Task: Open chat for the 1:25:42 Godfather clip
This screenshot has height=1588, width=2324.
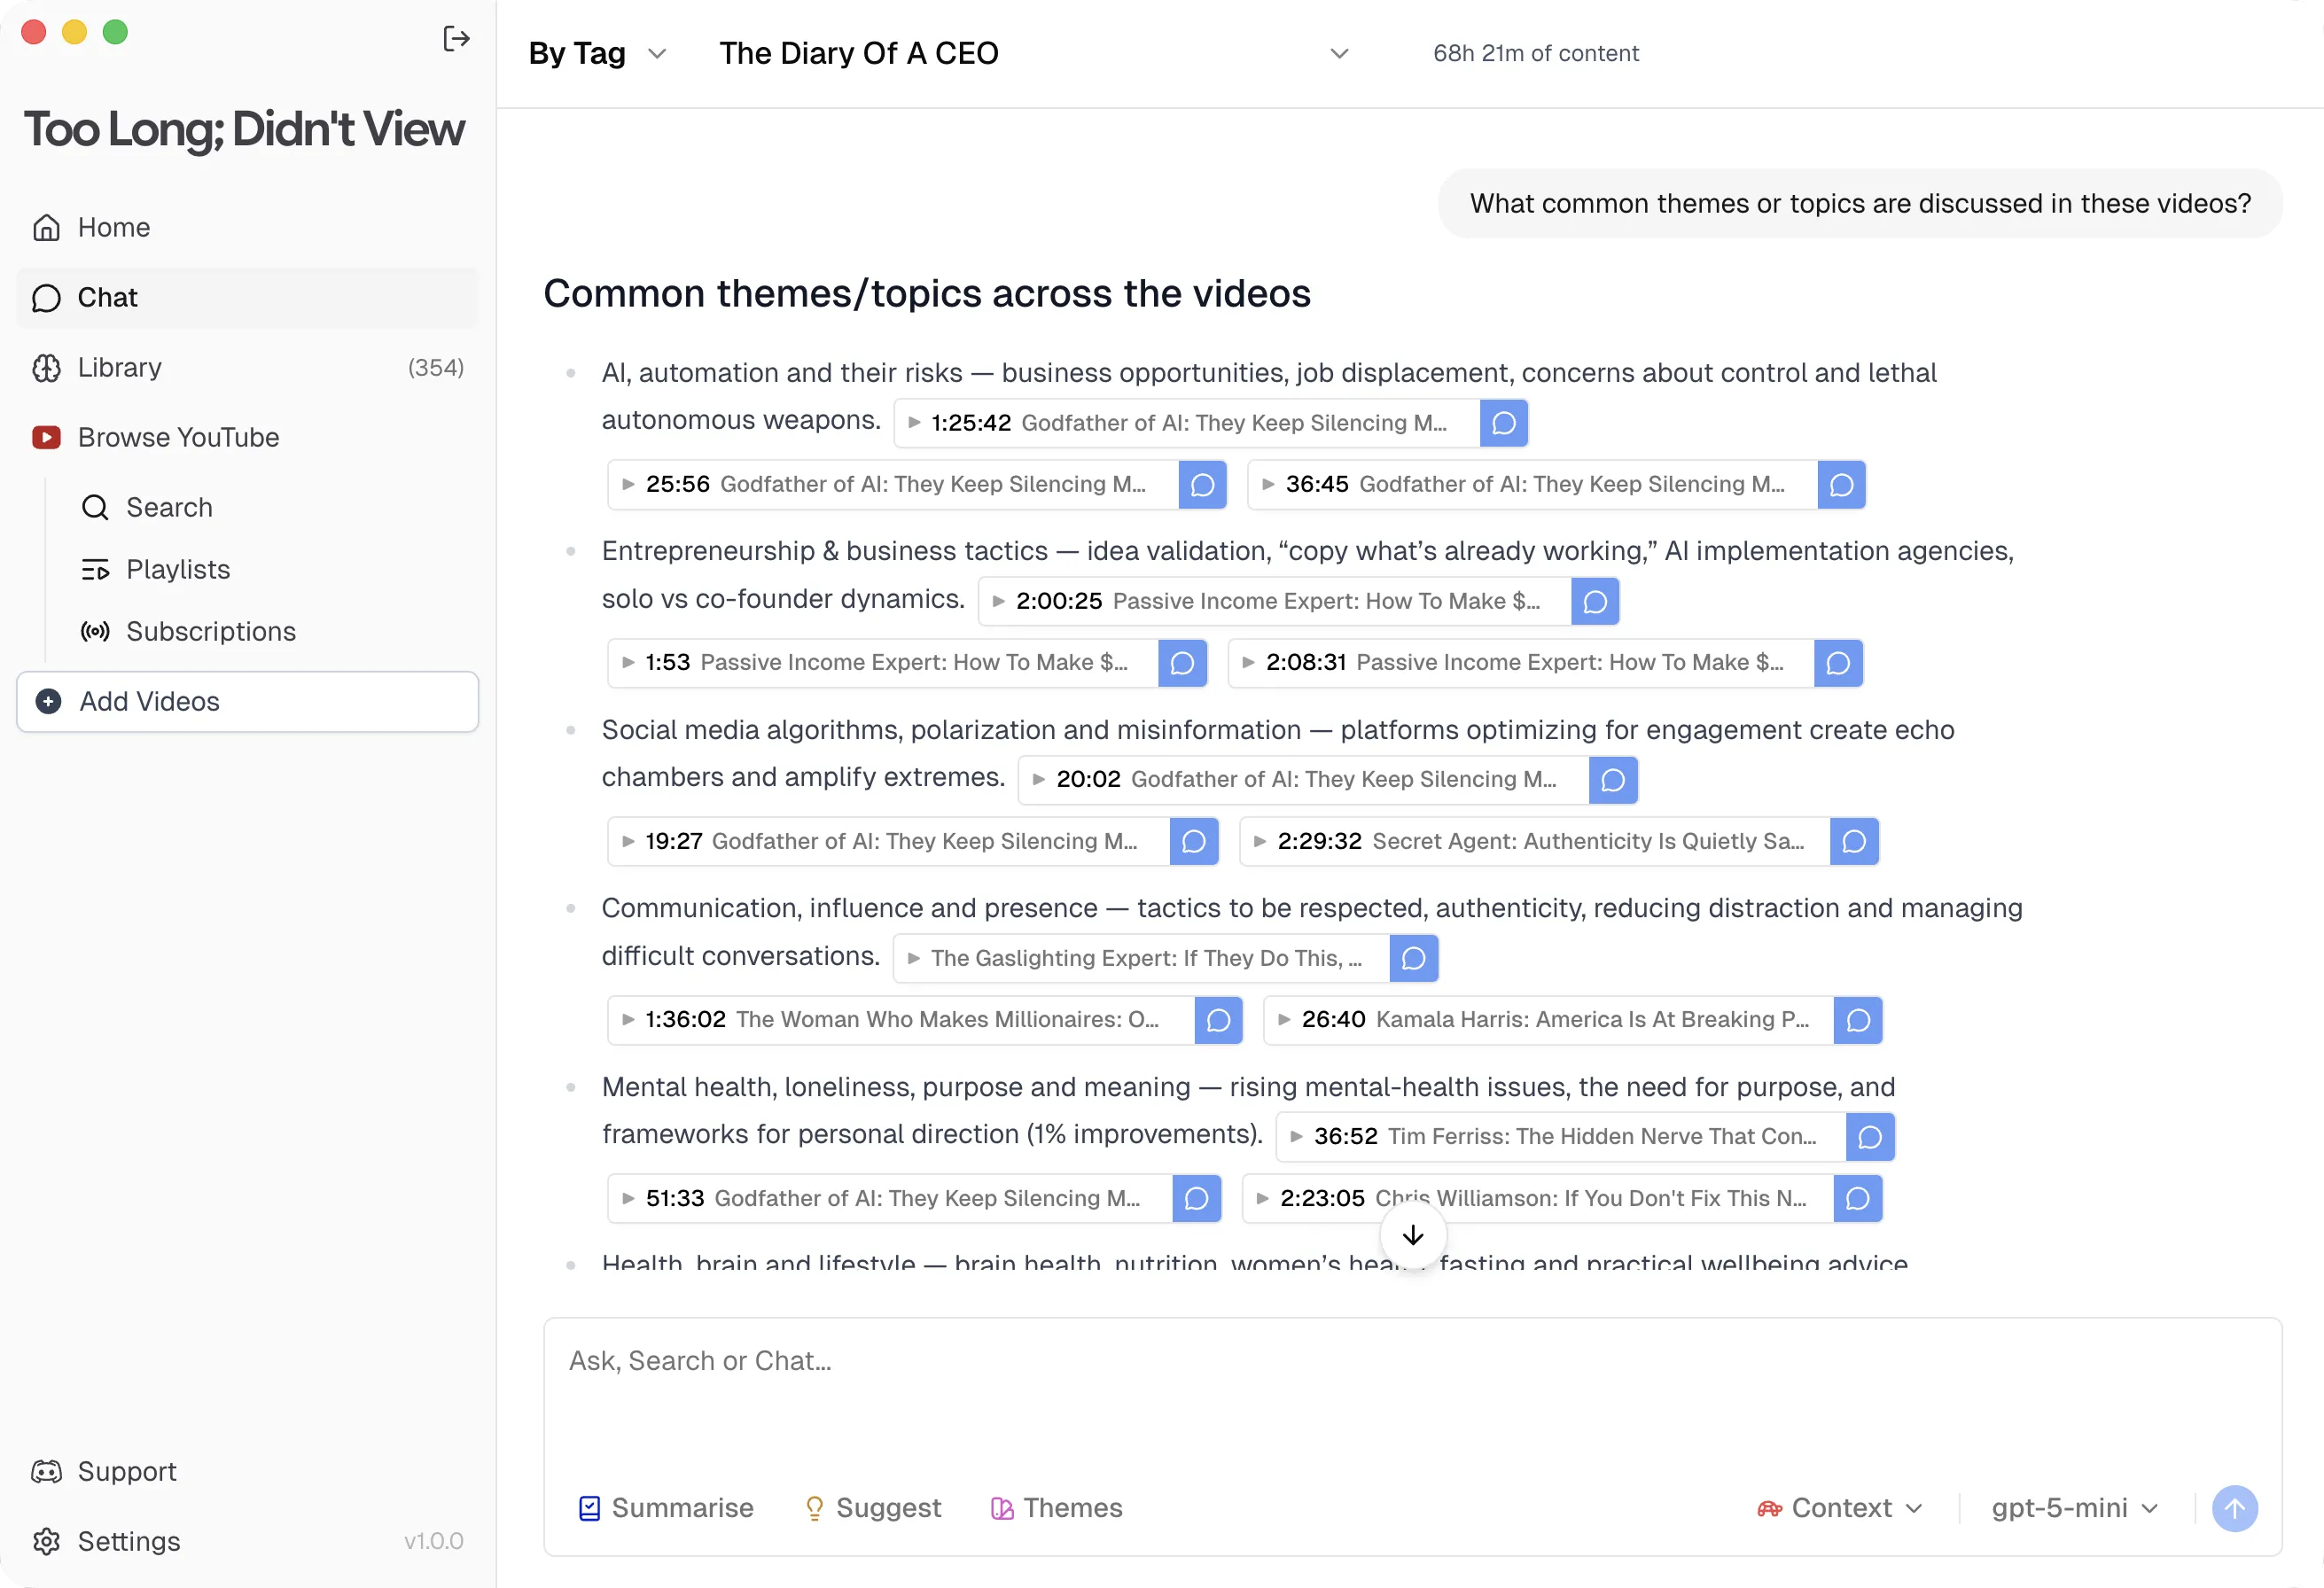Action: click(x=1503, y=423)
